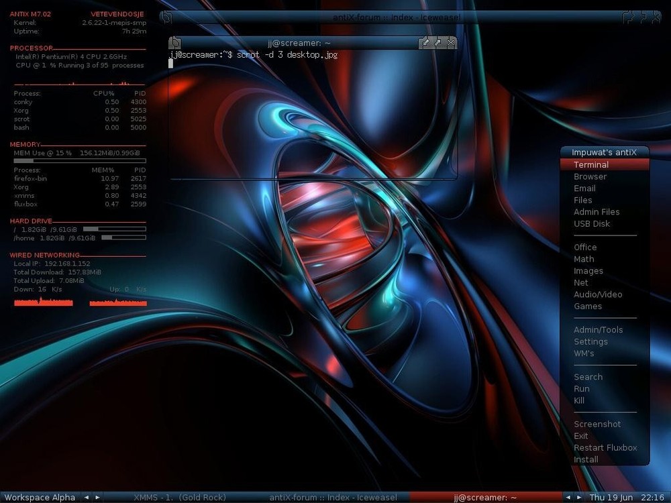Viewport: 671px width, 503px height.
Task: Switch to the XMMS Gold Rock taskbar entry
Action: point(179,497)
